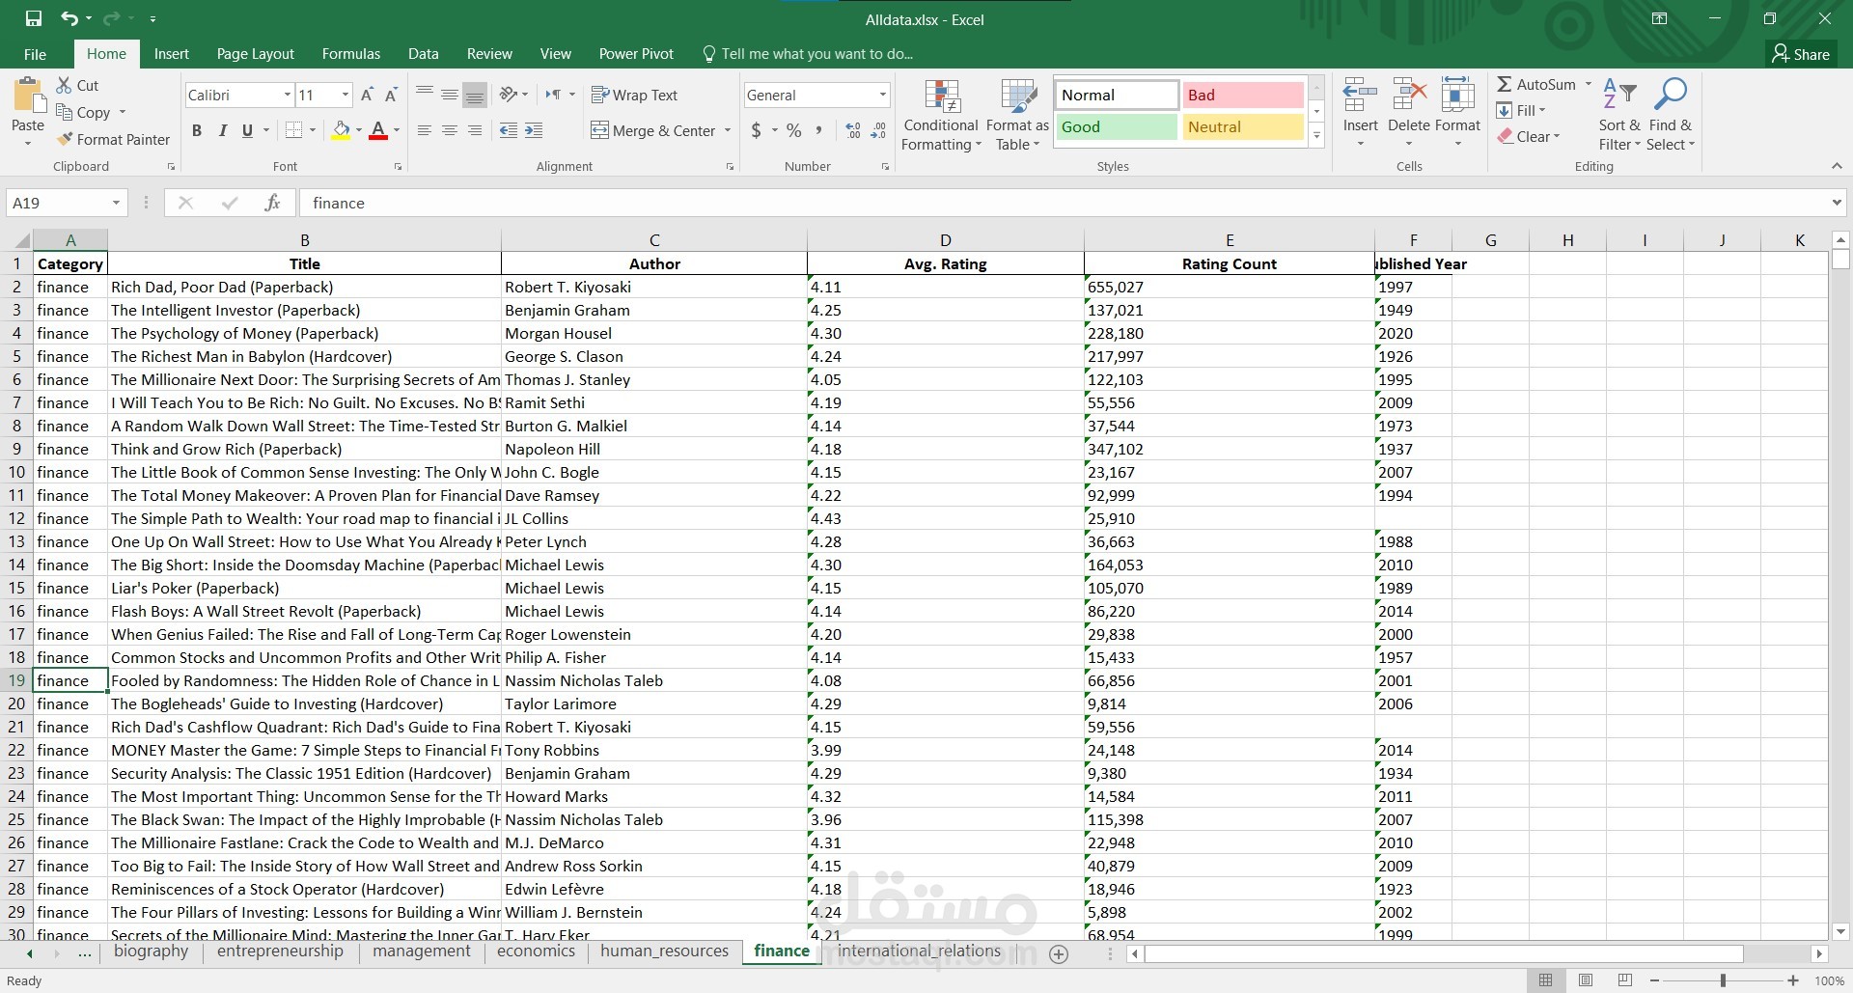The width and height of the screenshot is (1853, 993).
Task: Toggle middle vertical alignment
Action: [450, 95]
